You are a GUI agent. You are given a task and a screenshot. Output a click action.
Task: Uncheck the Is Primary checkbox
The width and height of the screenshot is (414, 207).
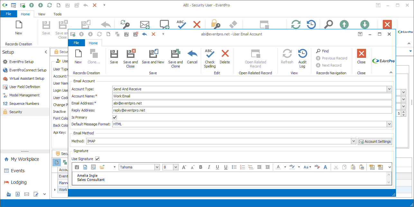coord(115,117)
